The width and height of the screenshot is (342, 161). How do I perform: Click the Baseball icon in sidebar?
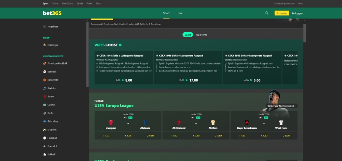click(45, 72)
